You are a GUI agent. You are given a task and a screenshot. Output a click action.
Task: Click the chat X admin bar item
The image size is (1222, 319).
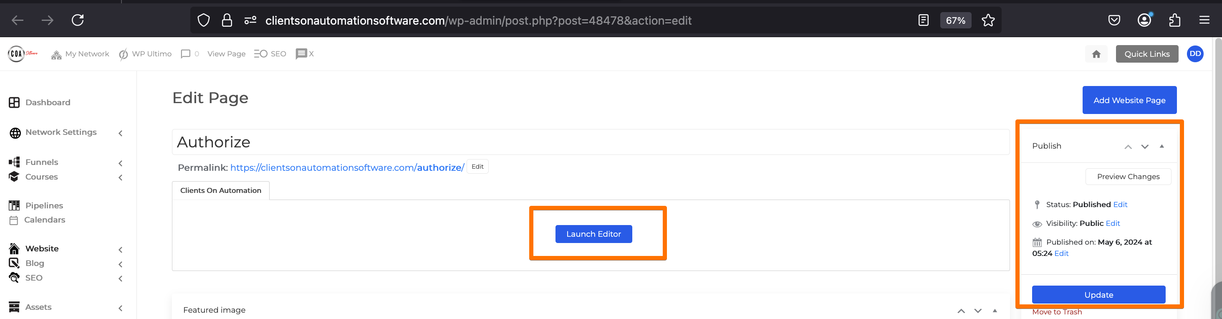pos(305,54)
